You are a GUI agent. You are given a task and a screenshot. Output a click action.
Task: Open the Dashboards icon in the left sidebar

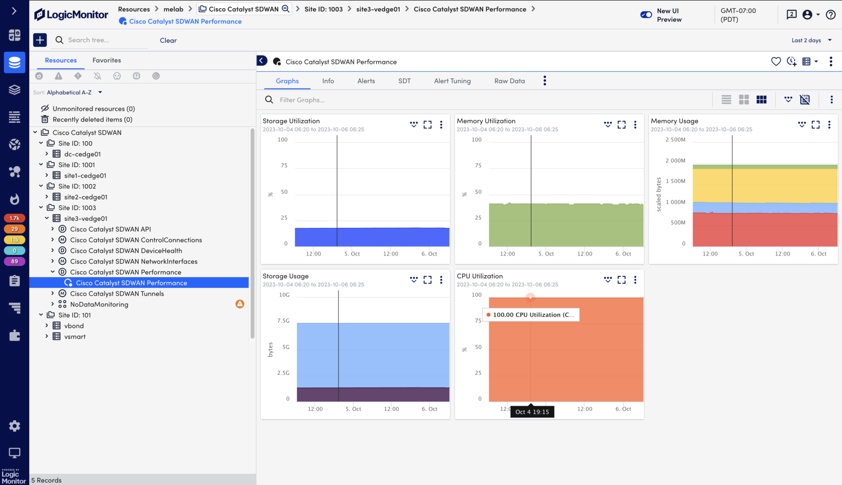point(14,35)
